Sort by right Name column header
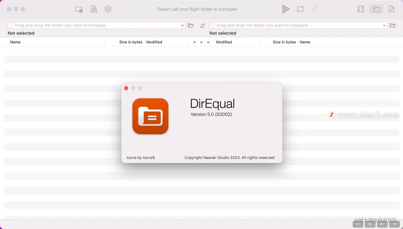 (305, 42)
